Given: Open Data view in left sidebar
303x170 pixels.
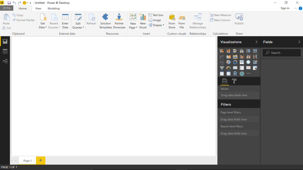Looking at the screenshot, I should (5, 51).
